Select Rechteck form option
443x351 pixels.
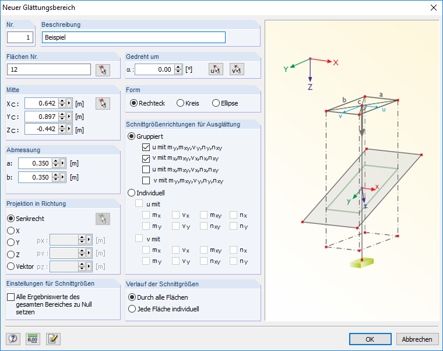(147, 103)
